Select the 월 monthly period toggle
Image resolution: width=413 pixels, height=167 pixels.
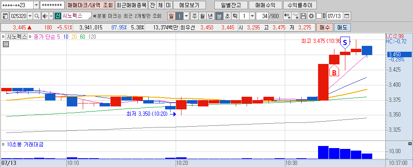pyautogui.click(x=202, y=16)
